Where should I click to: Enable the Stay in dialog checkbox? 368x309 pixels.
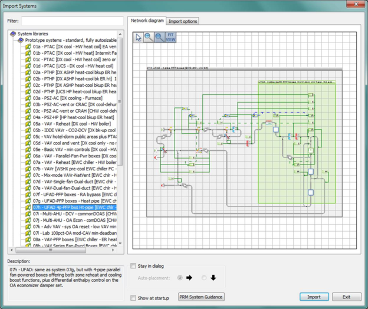click(133, 266)
